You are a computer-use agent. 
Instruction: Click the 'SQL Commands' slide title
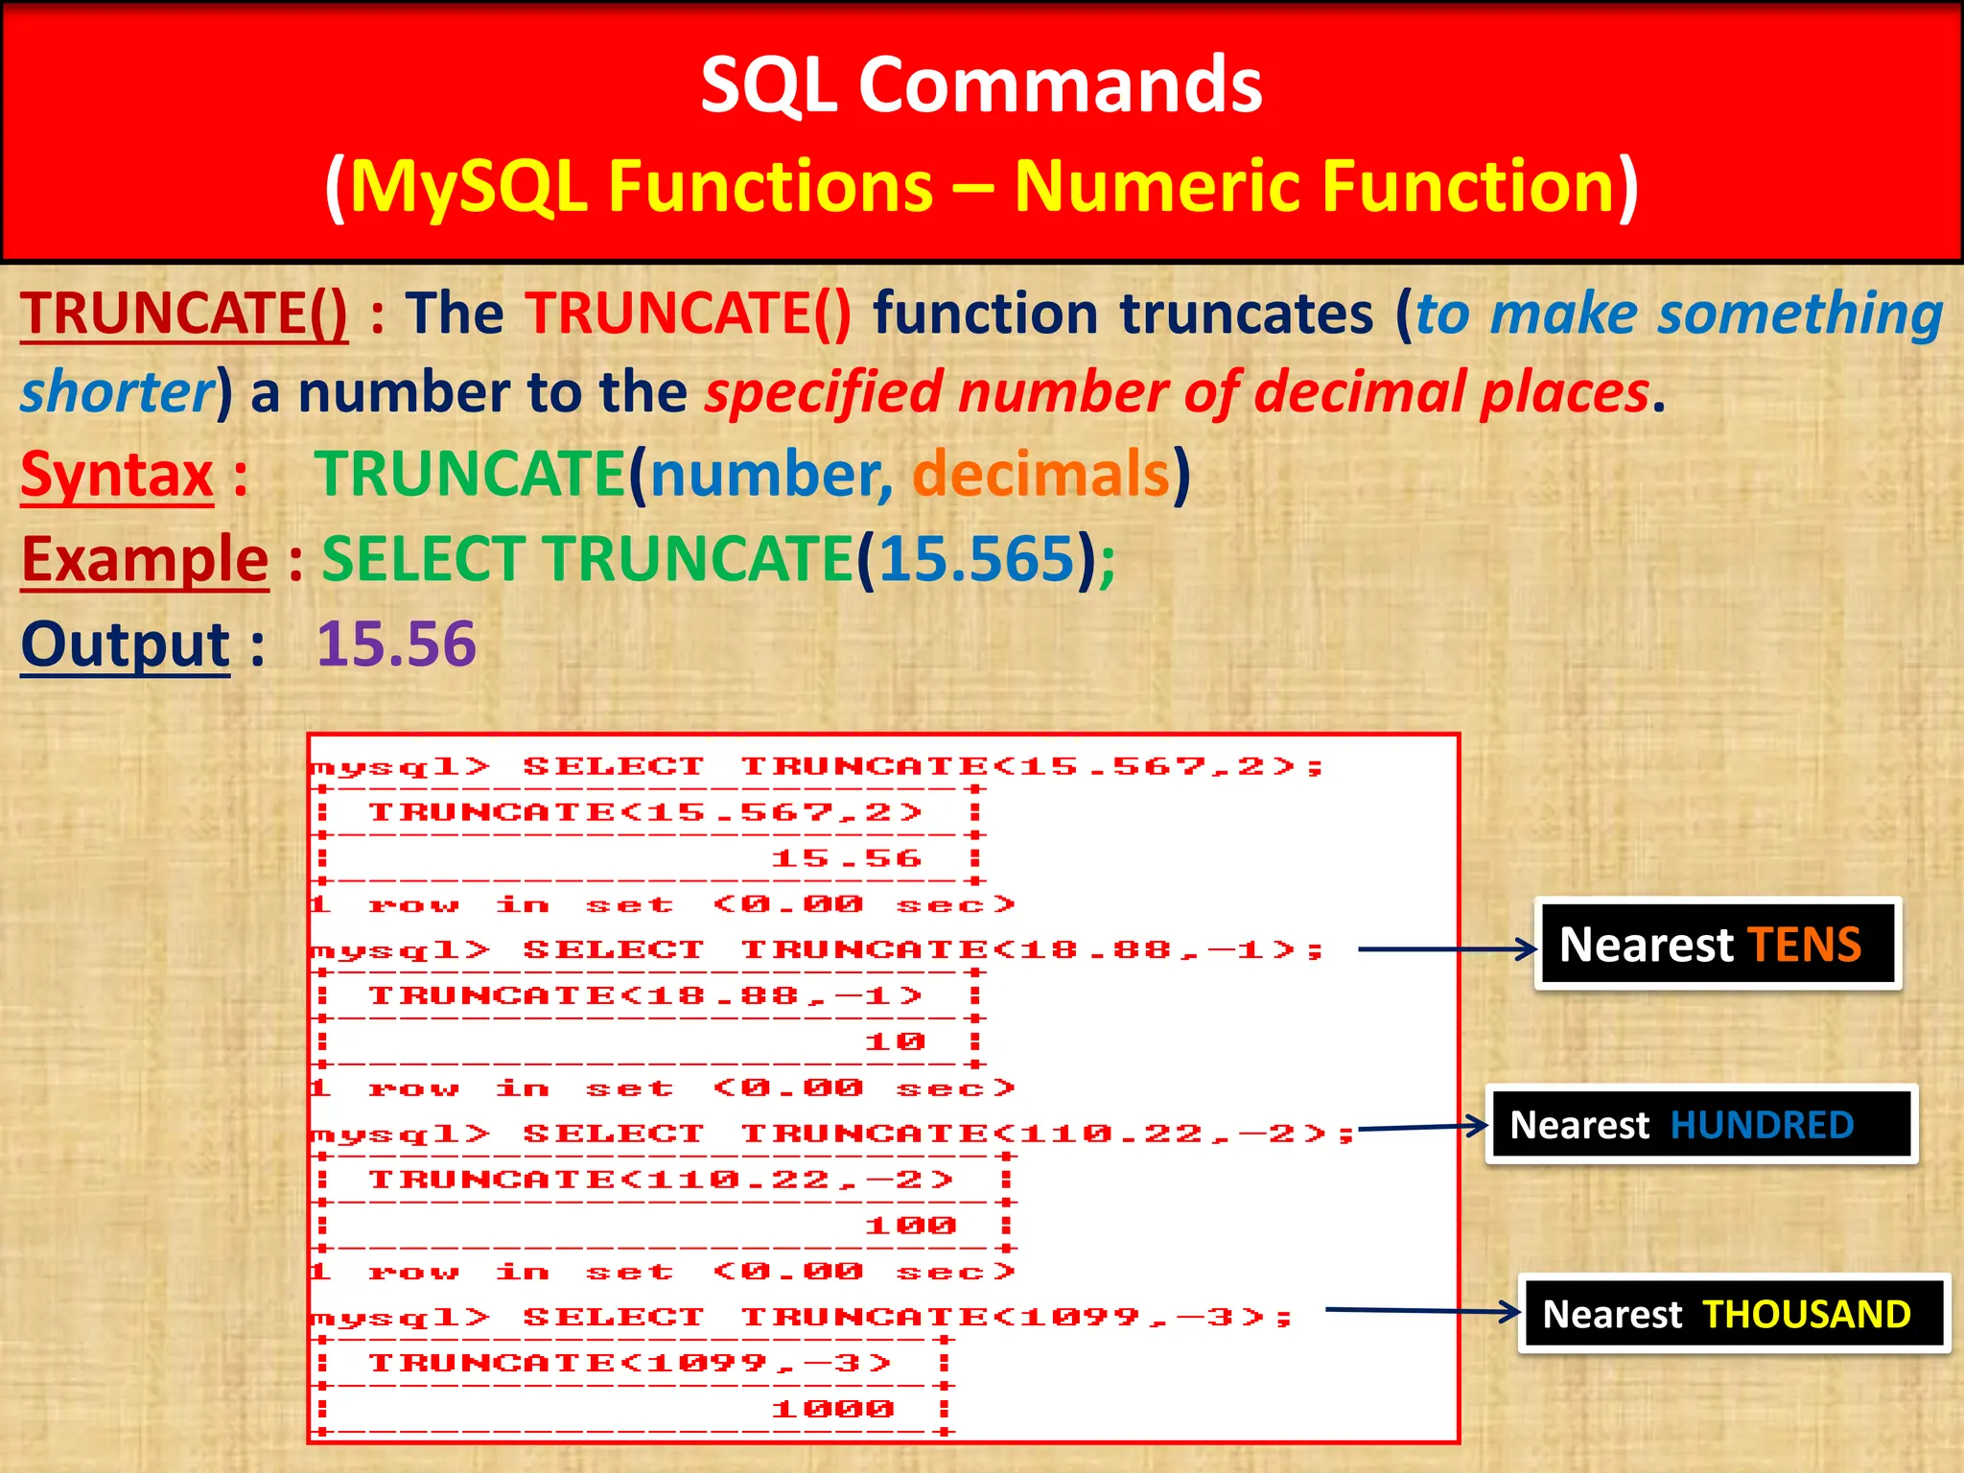[981, 84]
